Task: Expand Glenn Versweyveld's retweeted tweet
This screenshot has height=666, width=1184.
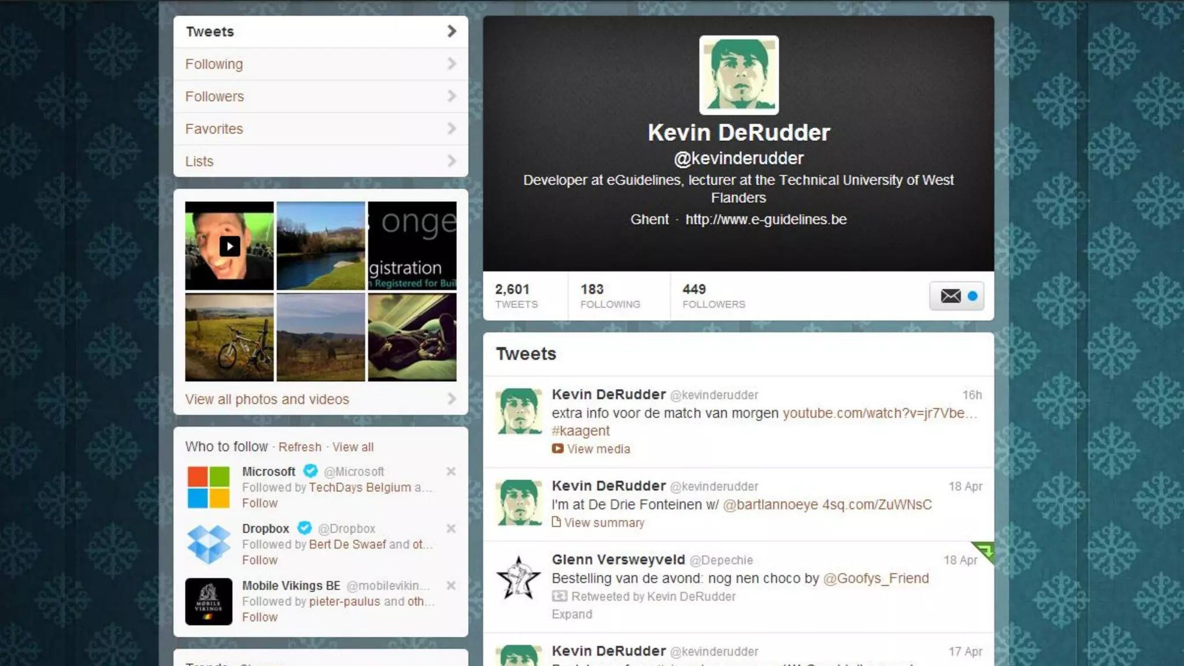Action: 571,615
